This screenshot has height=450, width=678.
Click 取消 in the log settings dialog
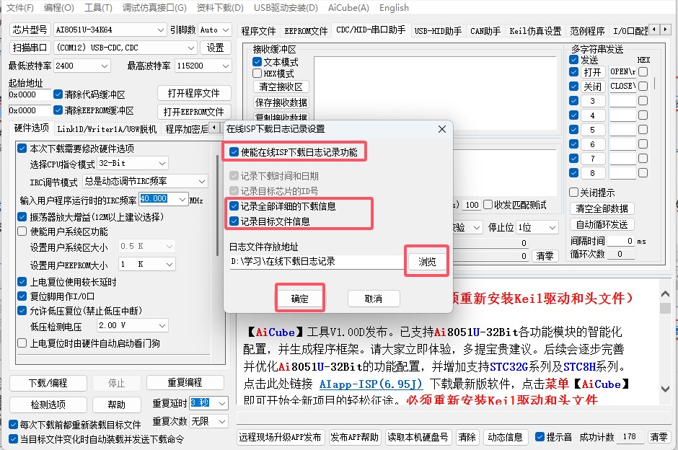[374, 299]
